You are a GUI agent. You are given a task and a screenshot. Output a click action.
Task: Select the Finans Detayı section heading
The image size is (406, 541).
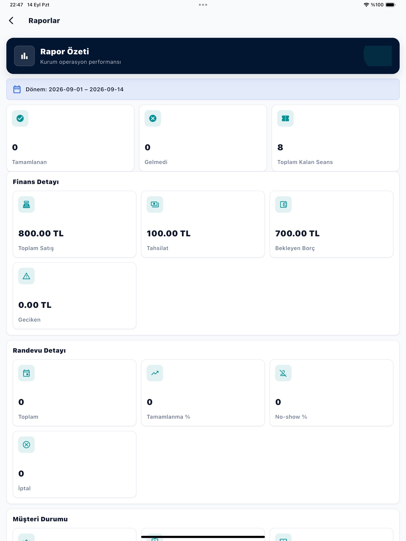click(x=36, y=182)
